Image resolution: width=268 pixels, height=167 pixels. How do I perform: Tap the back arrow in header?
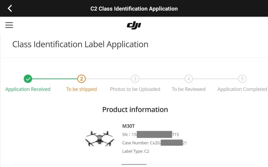click(x=10, y=8)
